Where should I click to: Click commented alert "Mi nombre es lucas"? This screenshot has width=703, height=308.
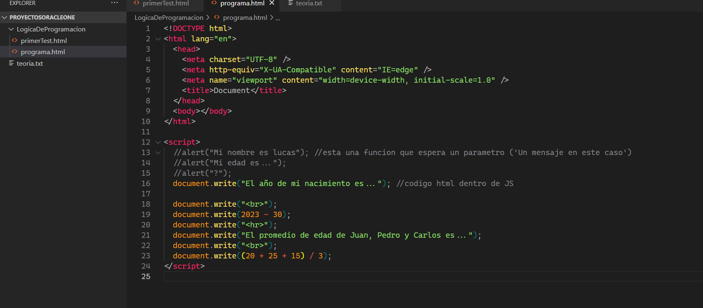pyautogui.click(x=241, y=153)
